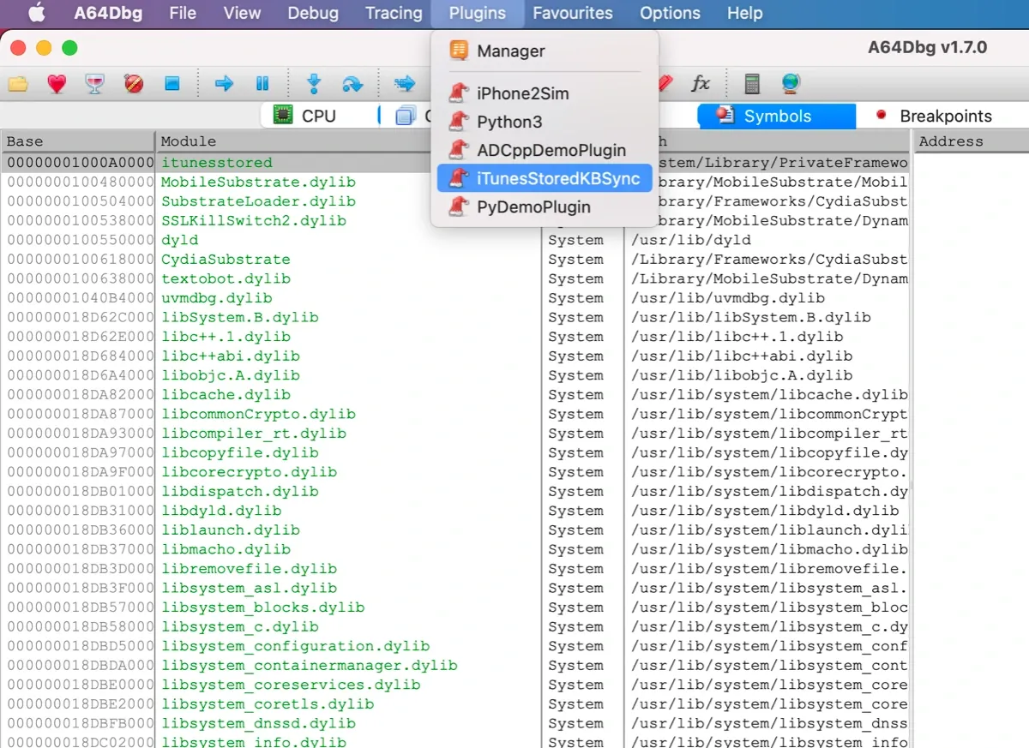Select the itunesstored module row
The image size is (1029, 748).
point(216,163)
